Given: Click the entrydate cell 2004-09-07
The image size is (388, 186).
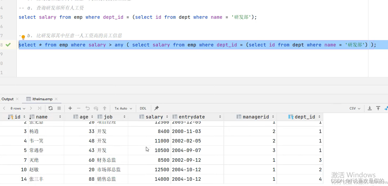Looking at the screenshot, I should (x=197, y=150).
